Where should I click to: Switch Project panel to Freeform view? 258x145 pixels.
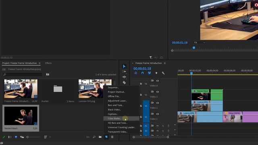click(x=22, y=137)
